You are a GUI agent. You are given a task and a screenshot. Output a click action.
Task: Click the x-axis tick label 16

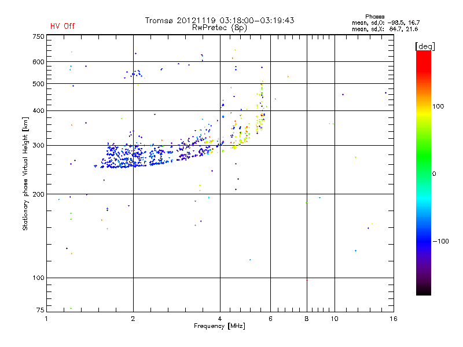394,319
